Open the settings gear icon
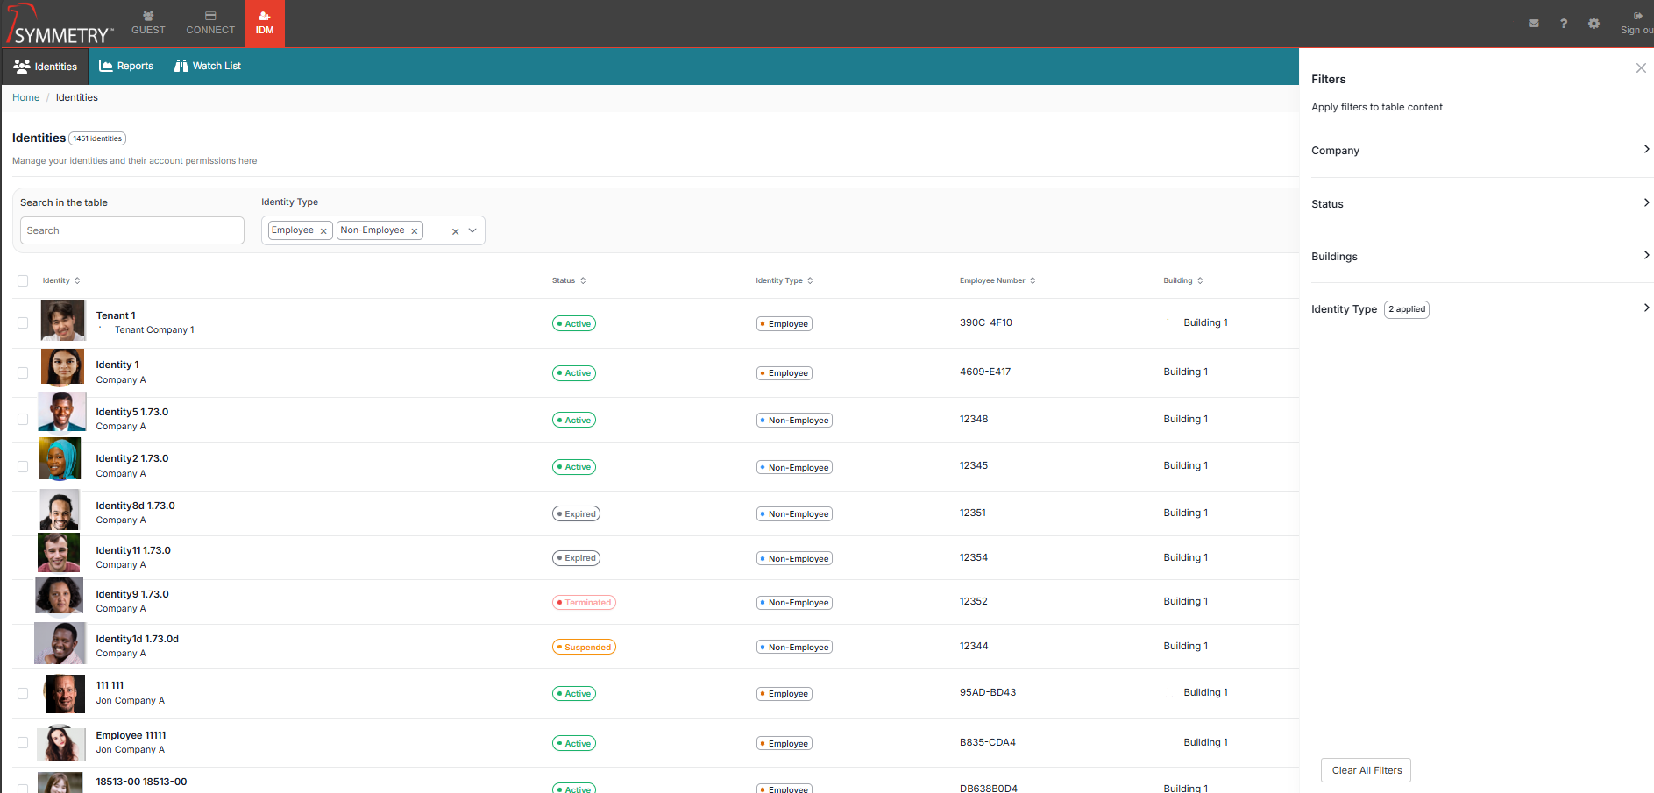The image size is (1654, 793). click(x=1594, y=24)
